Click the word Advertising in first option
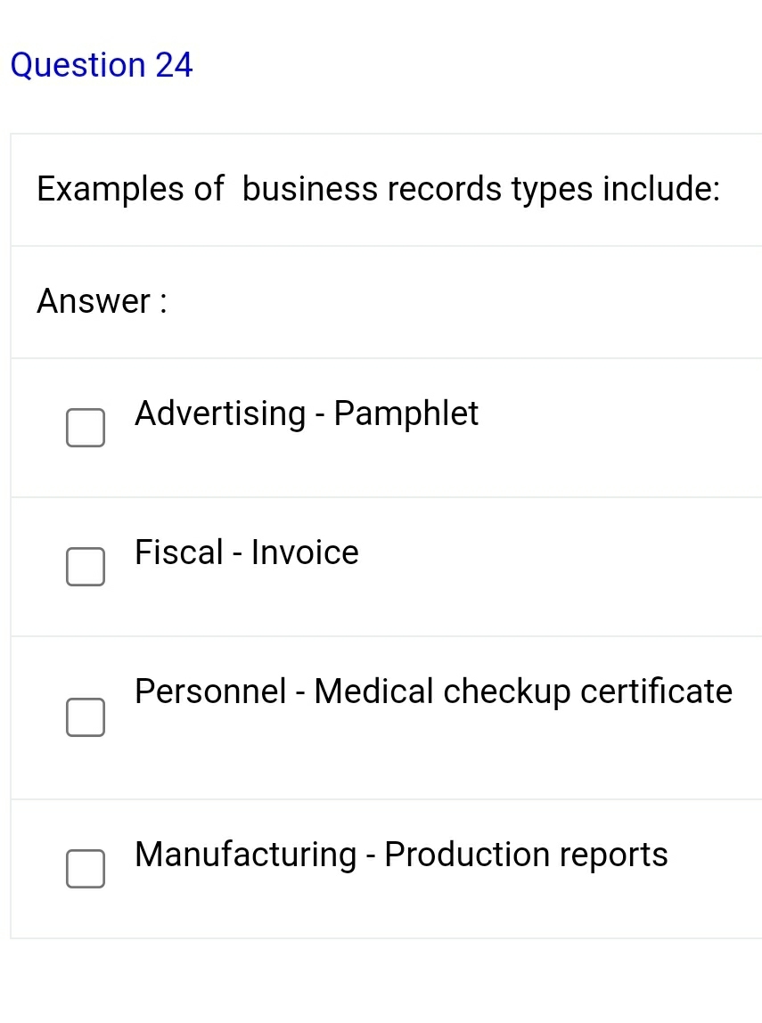Screen dimensions: 762x1023 tap(220, 413)
